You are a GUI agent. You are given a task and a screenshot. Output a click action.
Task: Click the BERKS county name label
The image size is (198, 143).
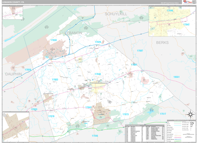[x=162, y=43]
